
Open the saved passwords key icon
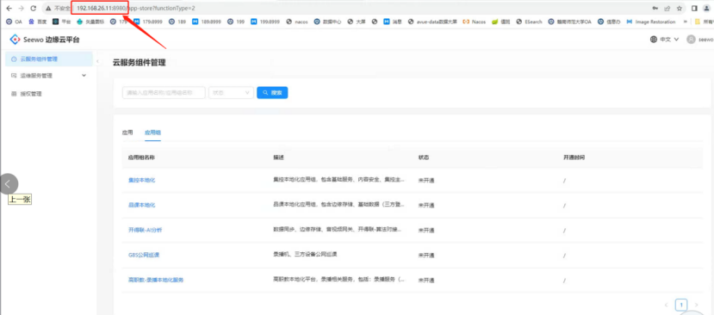(x=655, y=9)
